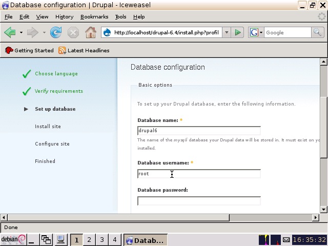Click the magnifier search button

[317, 32]
